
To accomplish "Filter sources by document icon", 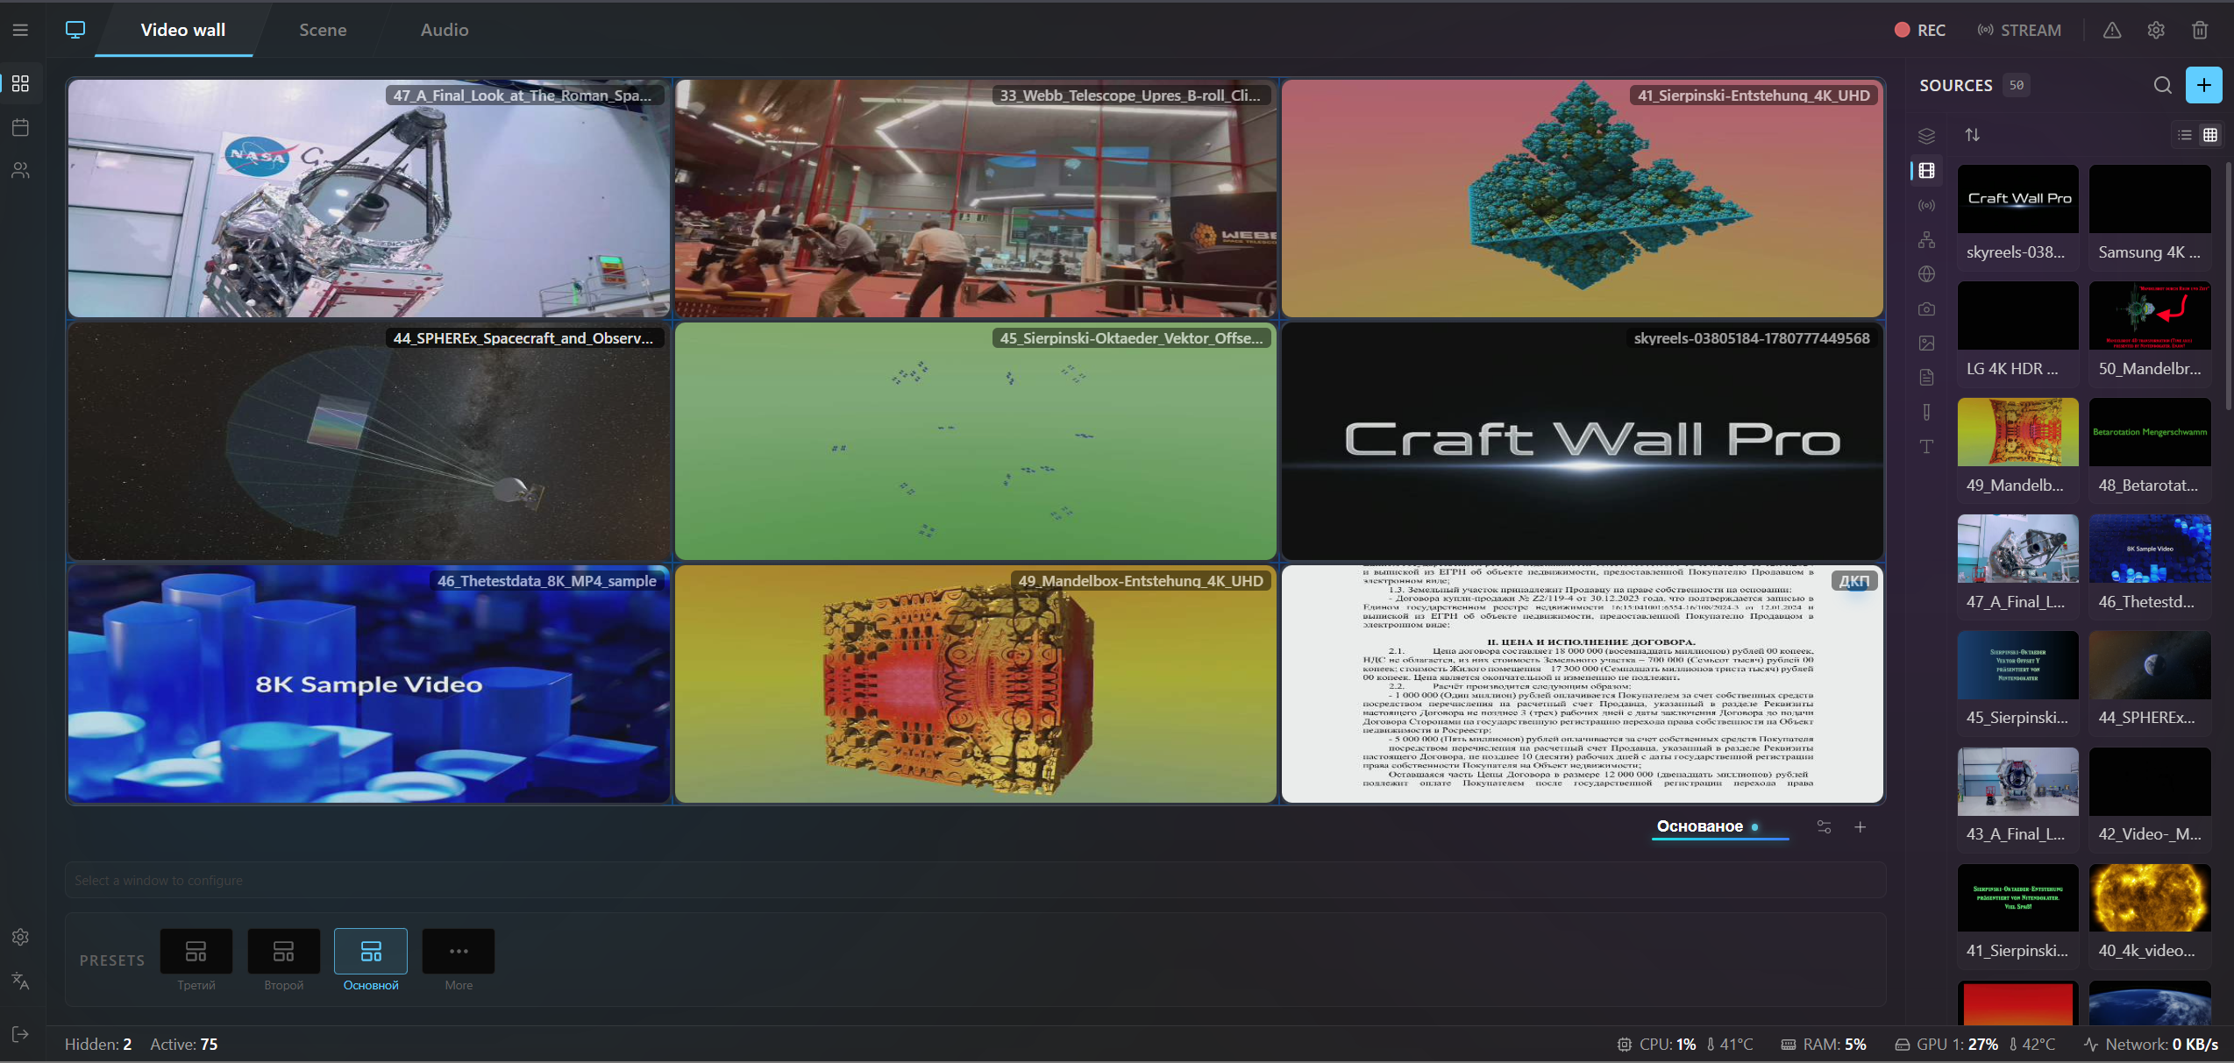I will pyautogui.click(x=1926, y=378).
